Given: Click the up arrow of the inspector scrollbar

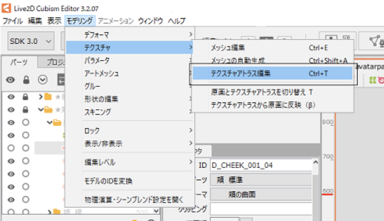Looking at the screenshot, I should (x=315, y=162).
